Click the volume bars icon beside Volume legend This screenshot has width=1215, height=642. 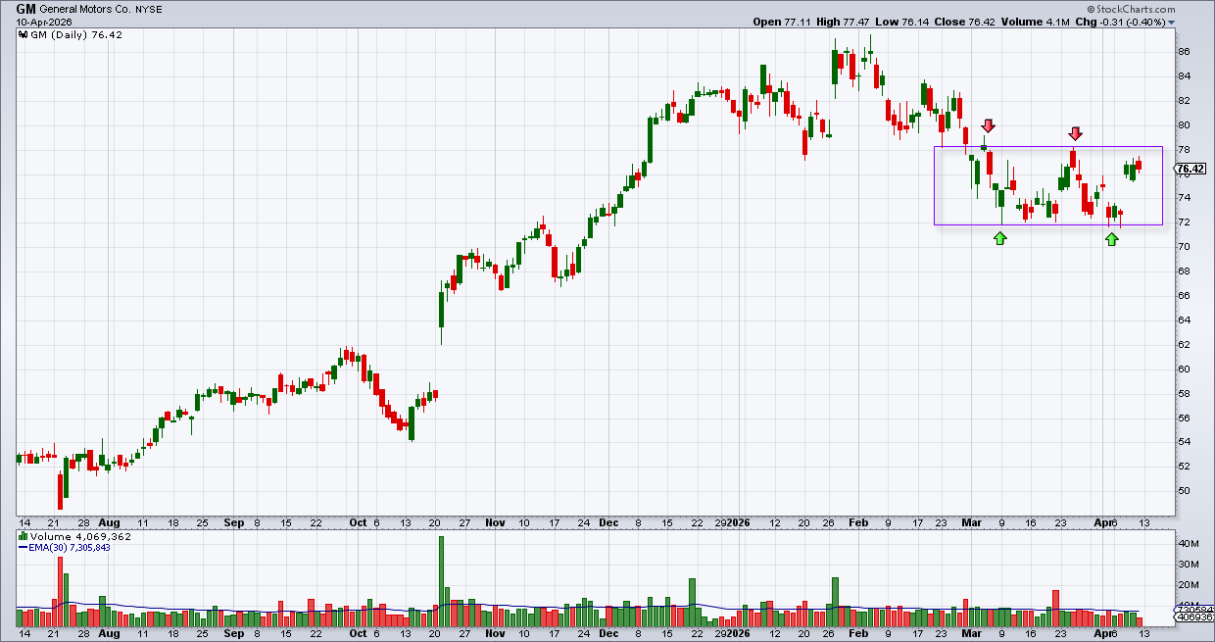click(23, 537)
